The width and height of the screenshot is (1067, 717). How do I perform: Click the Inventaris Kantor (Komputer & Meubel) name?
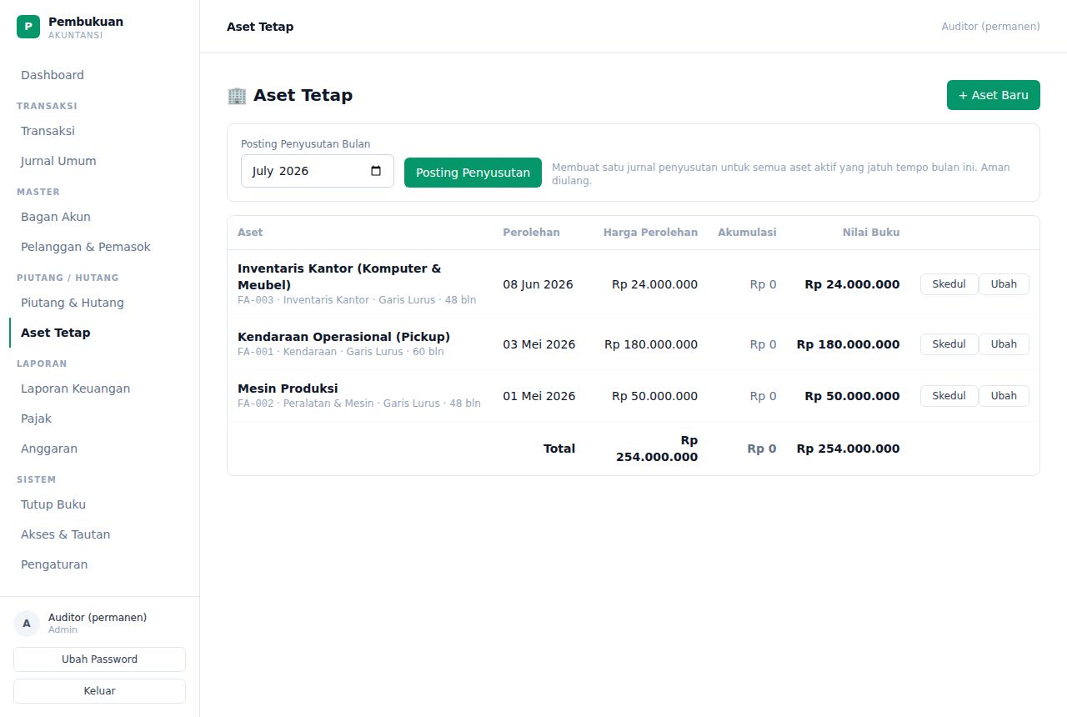pyautogui.click(x=339, y=277)
